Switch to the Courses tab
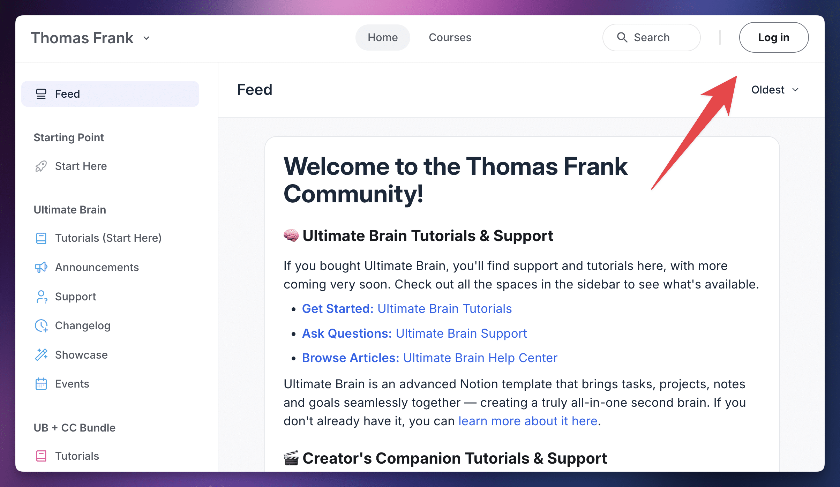The image size is (840, 487). pos(450,37)
